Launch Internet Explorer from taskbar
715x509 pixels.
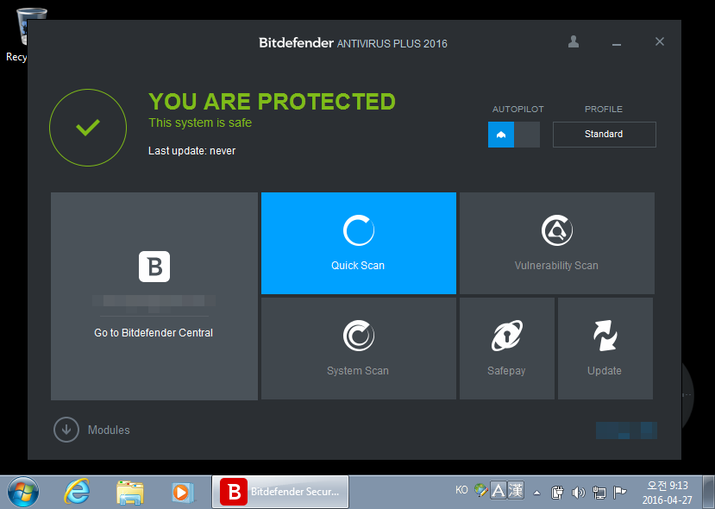pos(78,492)
